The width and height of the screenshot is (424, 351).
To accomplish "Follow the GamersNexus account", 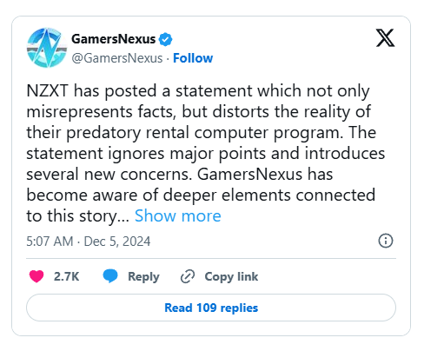I will tap(193, 58).
